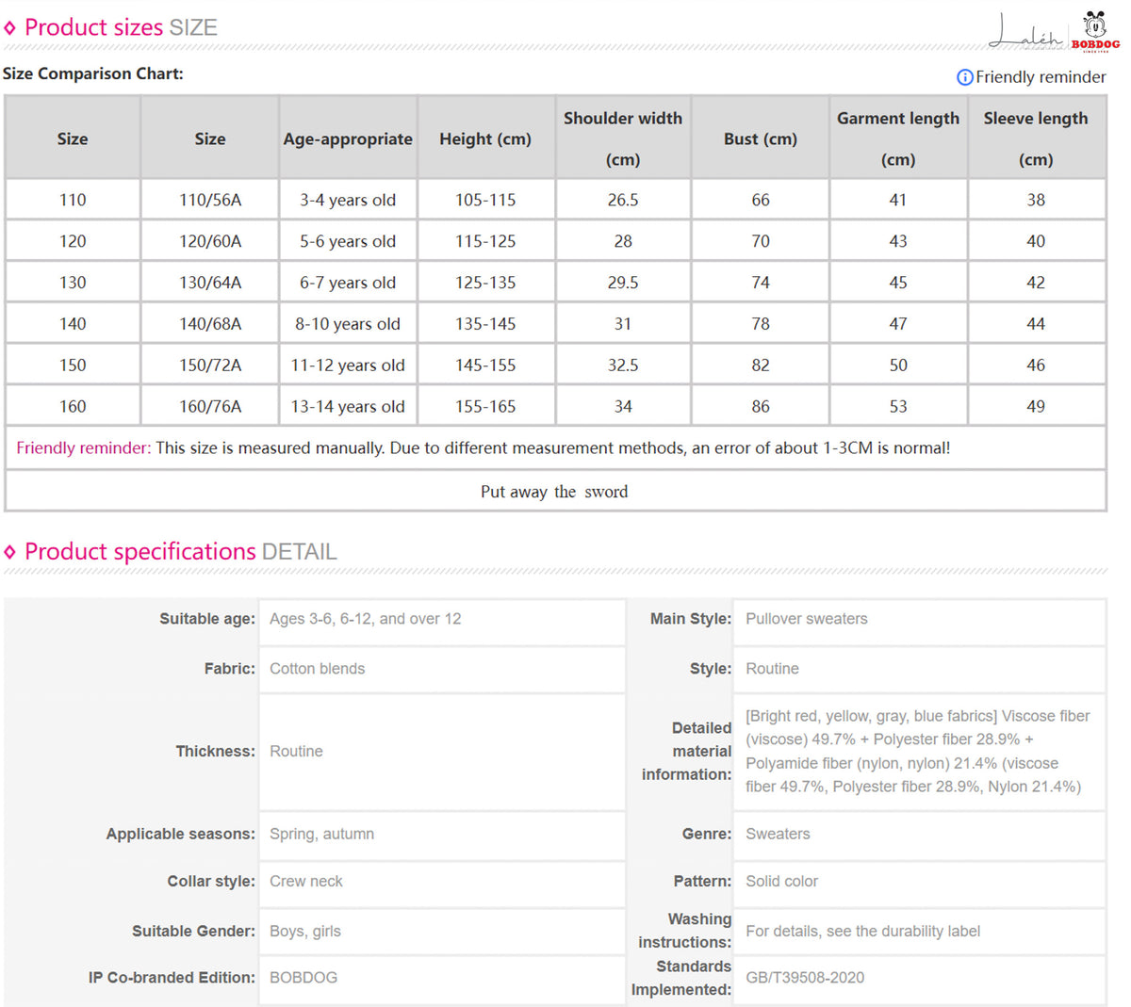
Task: Click garment length value 53
Action: click(x=898, y=407)
